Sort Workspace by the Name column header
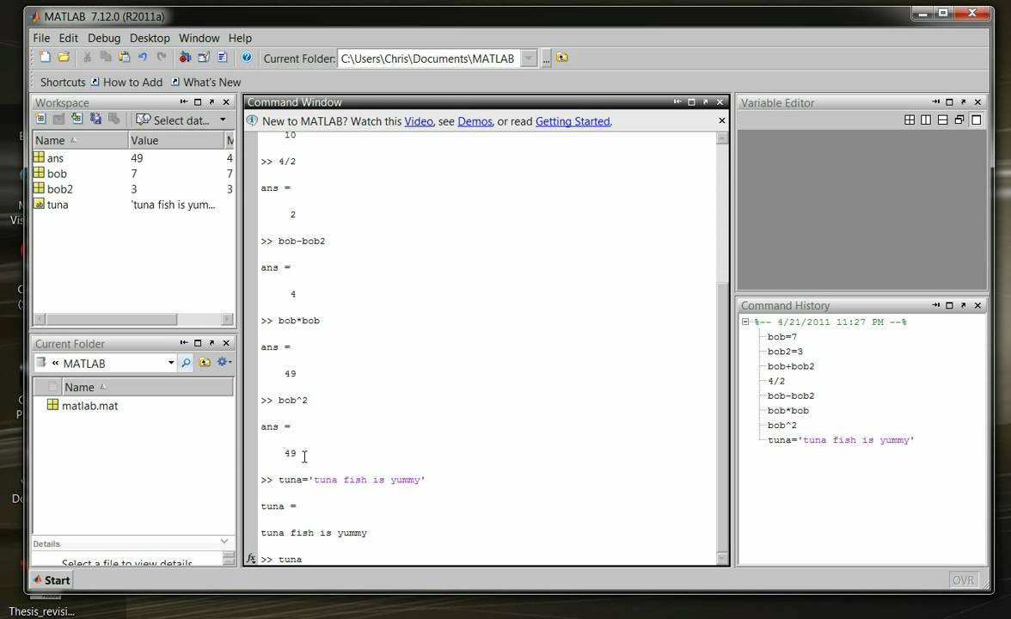The height and width of the screenshot is (619, 1011). coord(81,140)
